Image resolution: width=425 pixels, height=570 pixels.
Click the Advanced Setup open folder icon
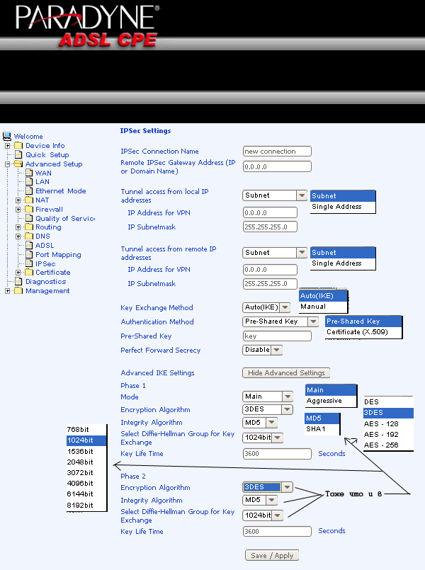(x=18, y=164)
